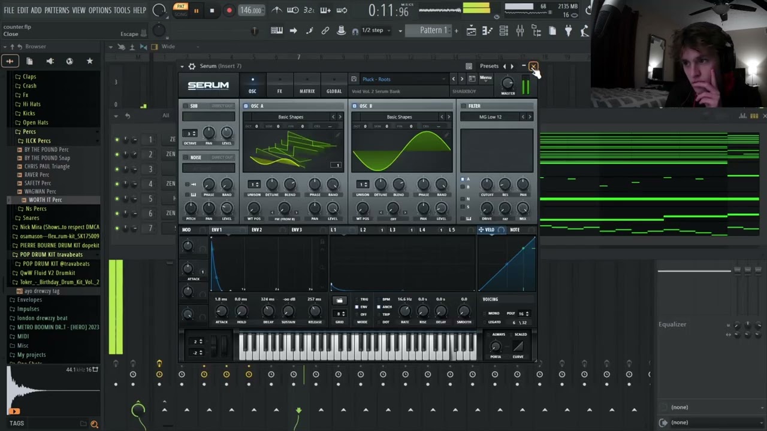Disable OSC A enable checkbox
Screen dimensions: 767x431
pyautogui.click(x=246, y=106)
